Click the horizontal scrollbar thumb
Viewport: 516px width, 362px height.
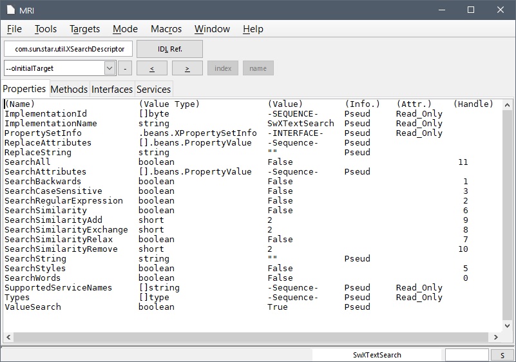pyautogui.click(x=251, y=337)
